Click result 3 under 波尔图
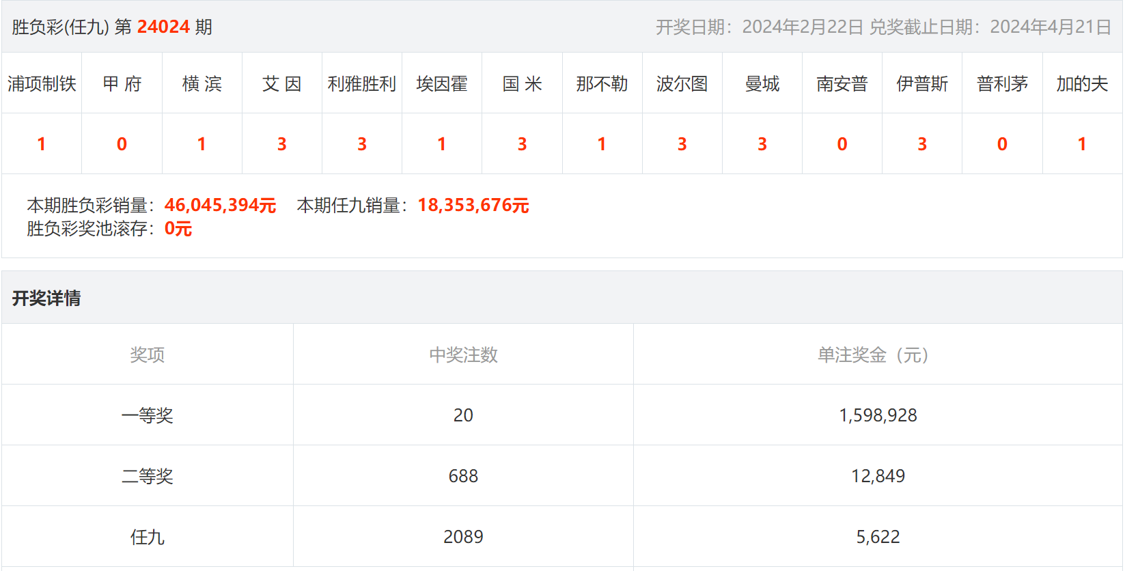This screenshot has height=571, width=1125. [682, 143]
